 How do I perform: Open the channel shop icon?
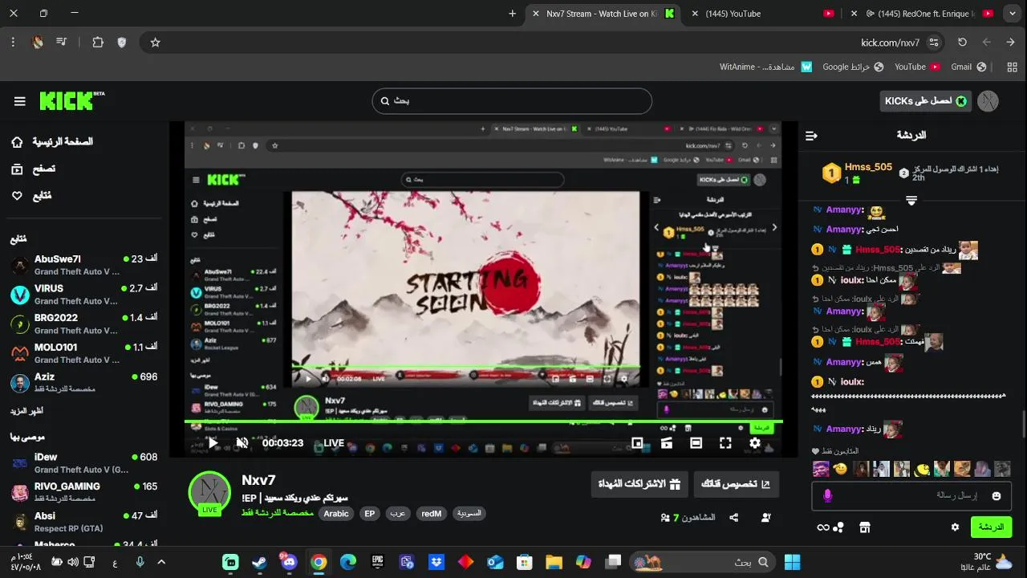(x=864, y=527)
